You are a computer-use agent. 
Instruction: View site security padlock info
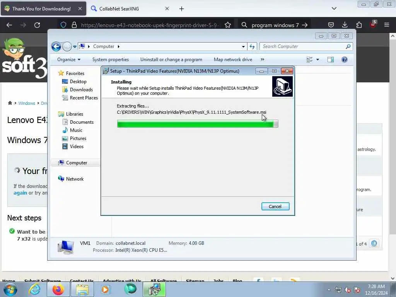(74, 25)
